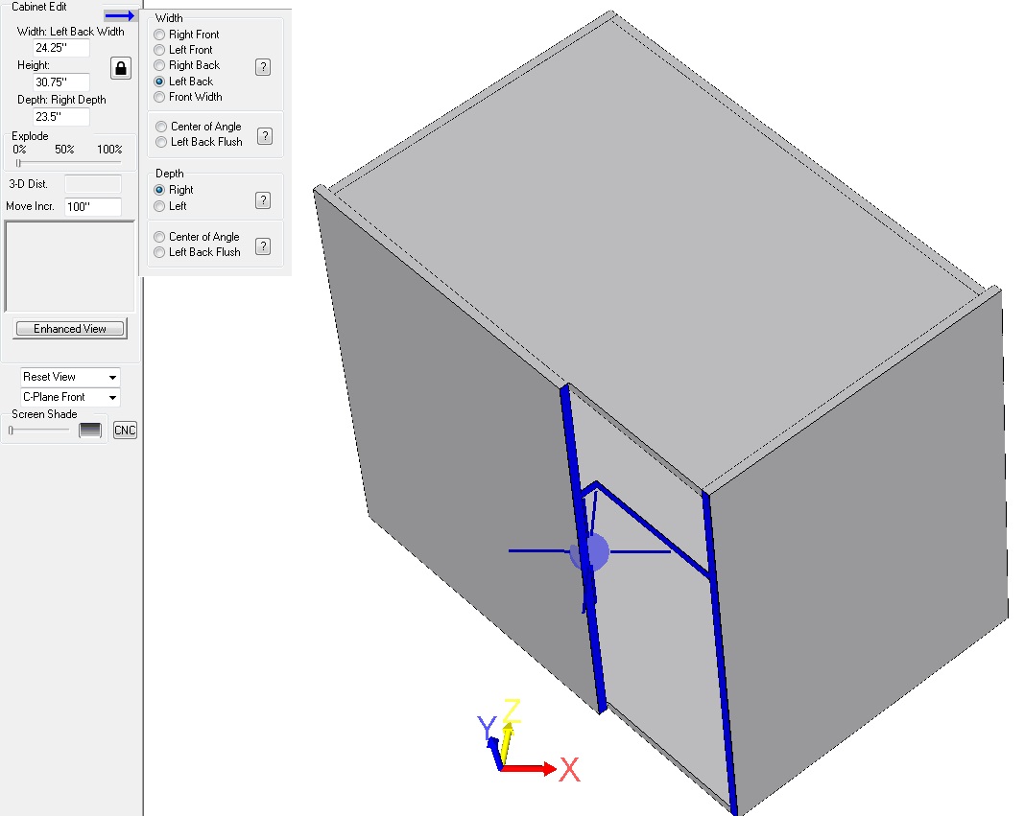Open help for Depth Right/Left options

click(263, 199)
